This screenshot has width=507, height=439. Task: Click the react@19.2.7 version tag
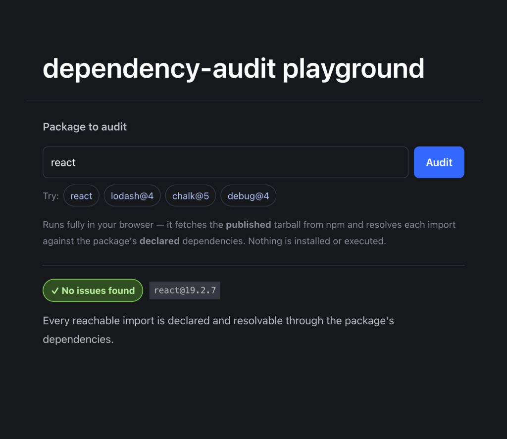(x=185, y=291)
